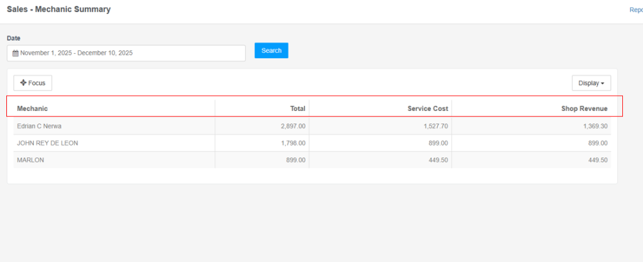Viewport: 643px width, 262px height.
Task: Click the Sales - Mechanic Summary page title
Action: pyautogui.click(x=58, y=10)
